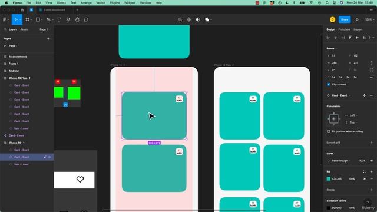Open Boolean groups dropdown arrow
The height and width of the screenshot is (212, 377).
click(211, 19)
